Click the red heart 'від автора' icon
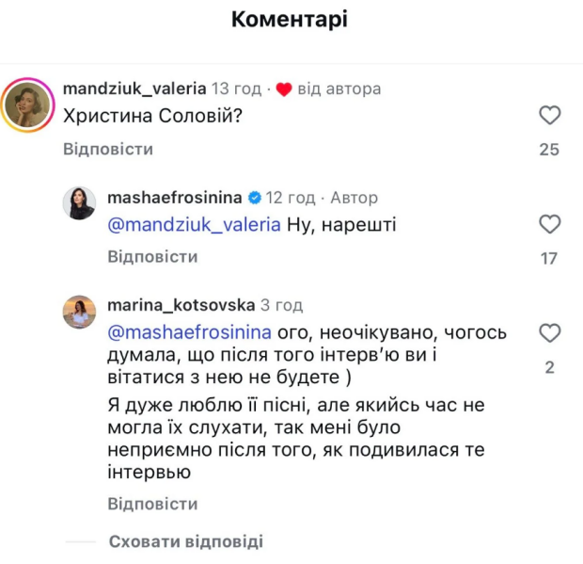The width and height of the screenshot is (583, 564). click(x=284, y=89)
